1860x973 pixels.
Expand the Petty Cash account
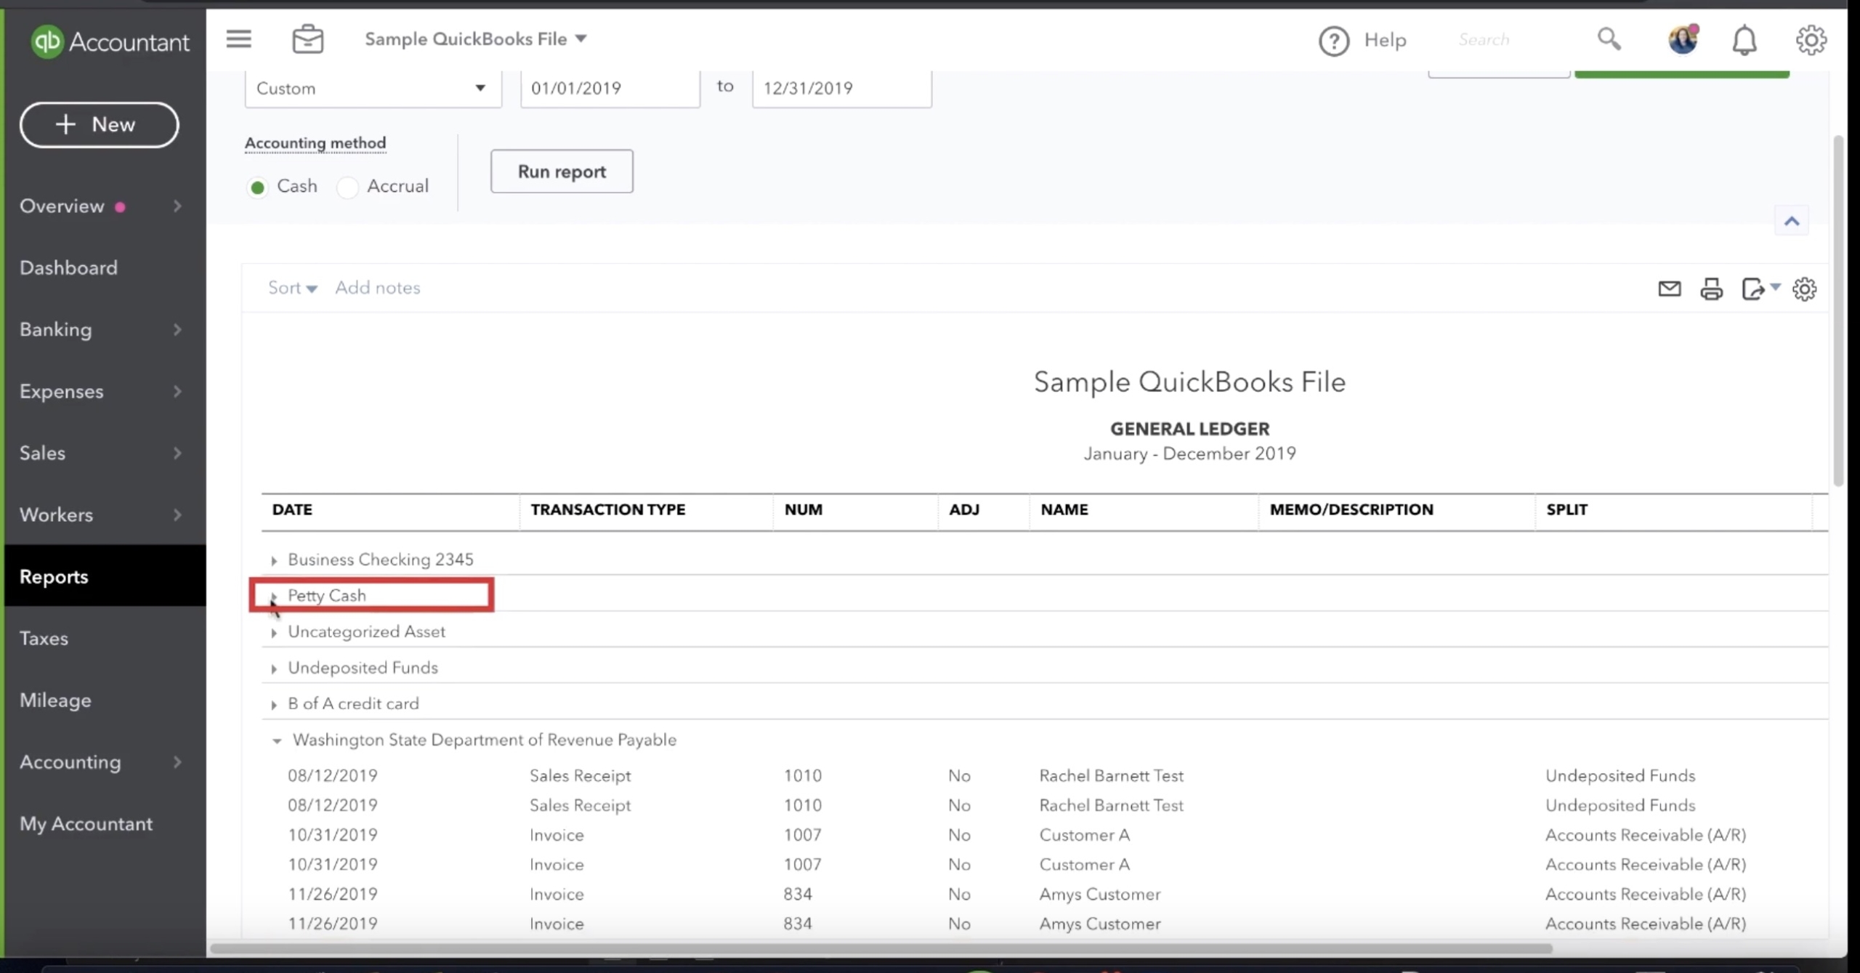274,596
